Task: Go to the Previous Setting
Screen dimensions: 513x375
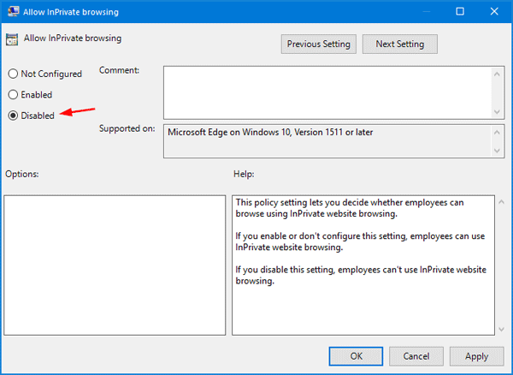Action: pos(318,44)
